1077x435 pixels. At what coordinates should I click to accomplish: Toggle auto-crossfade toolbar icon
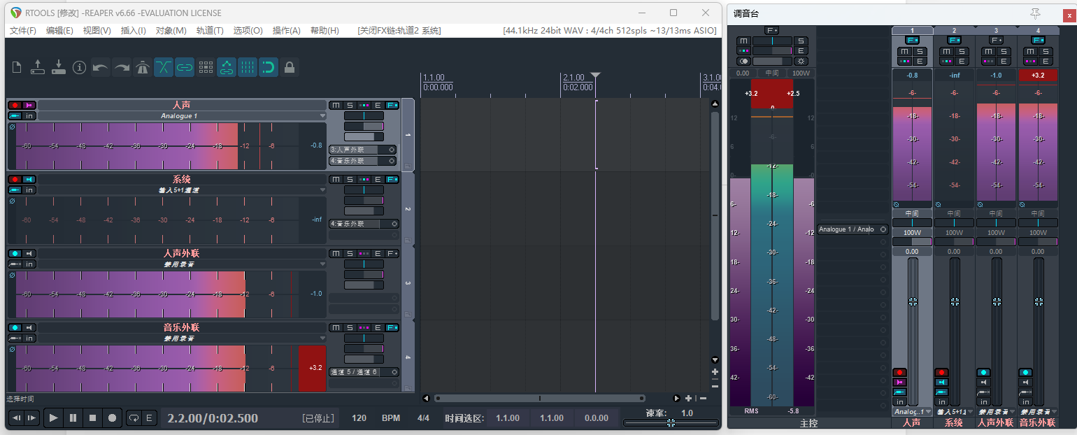pos(164,68)
